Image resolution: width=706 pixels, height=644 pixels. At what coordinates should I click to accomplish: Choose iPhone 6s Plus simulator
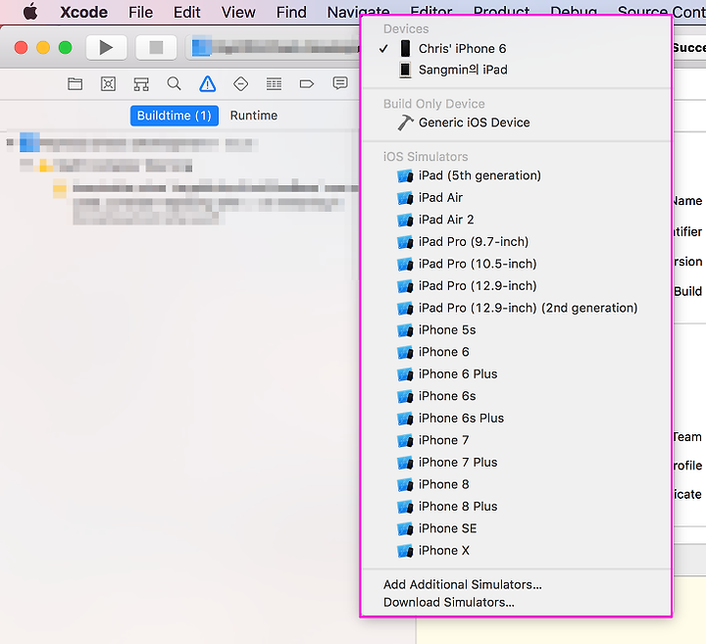coord(516,419)
